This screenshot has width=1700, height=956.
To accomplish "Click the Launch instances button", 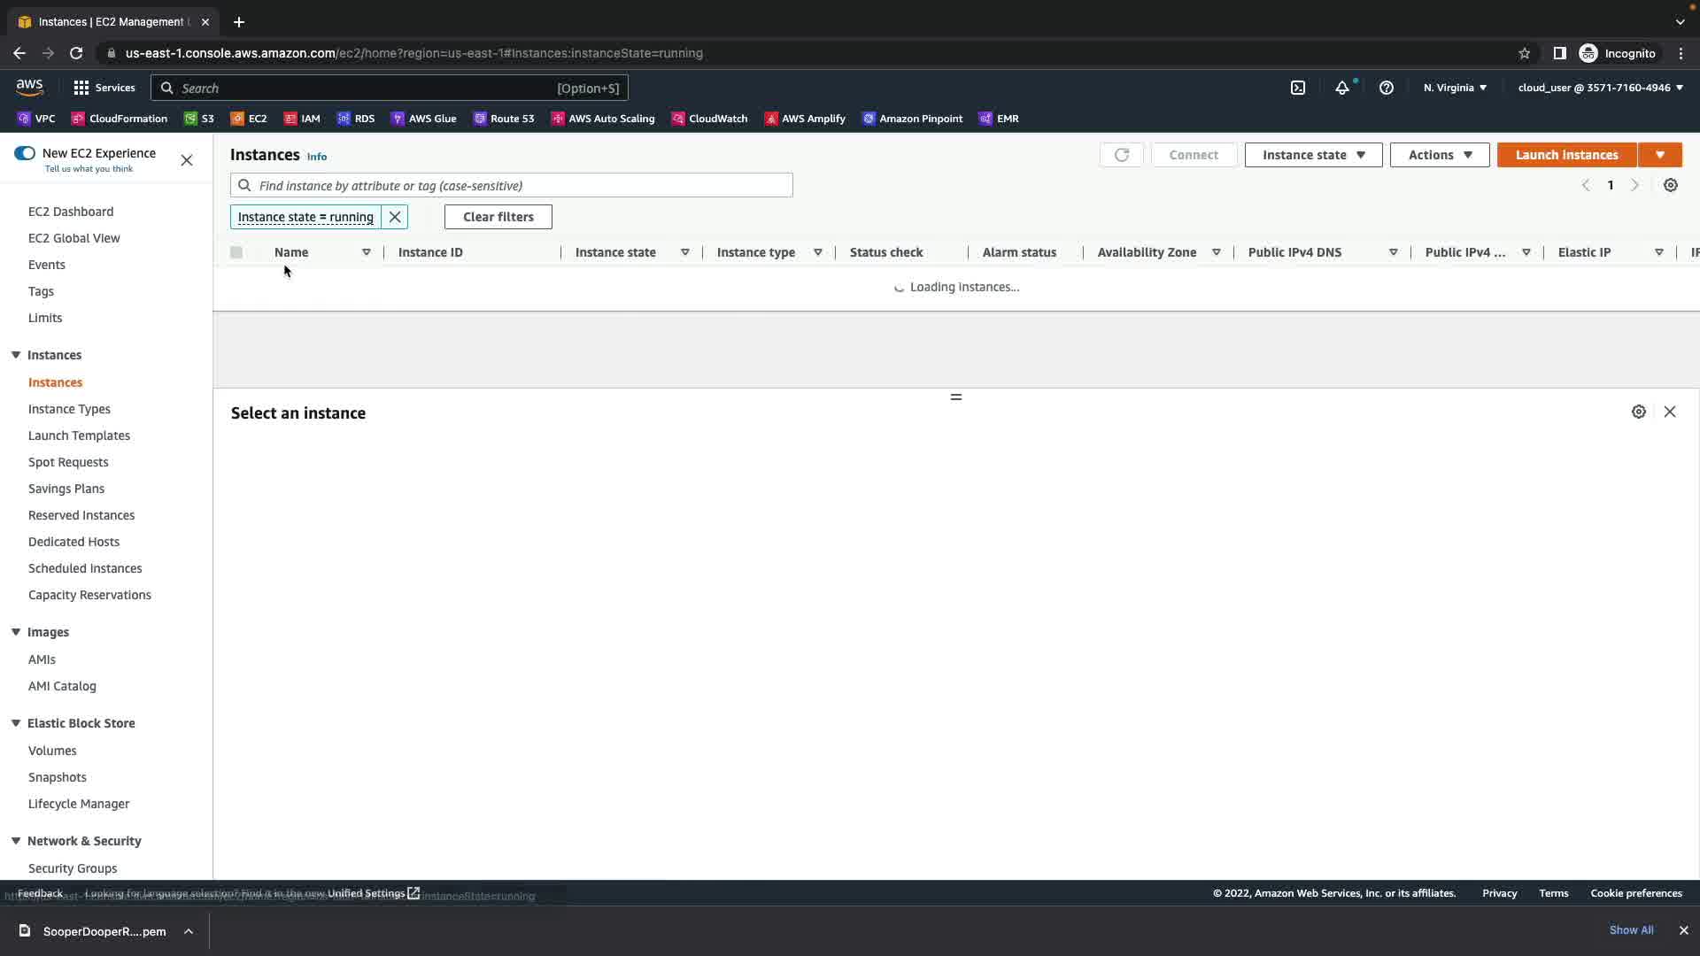I will tap(1566, 155).
